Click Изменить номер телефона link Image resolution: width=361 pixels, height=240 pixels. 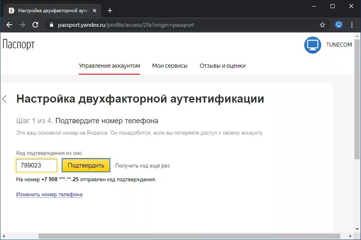[49, 195]
